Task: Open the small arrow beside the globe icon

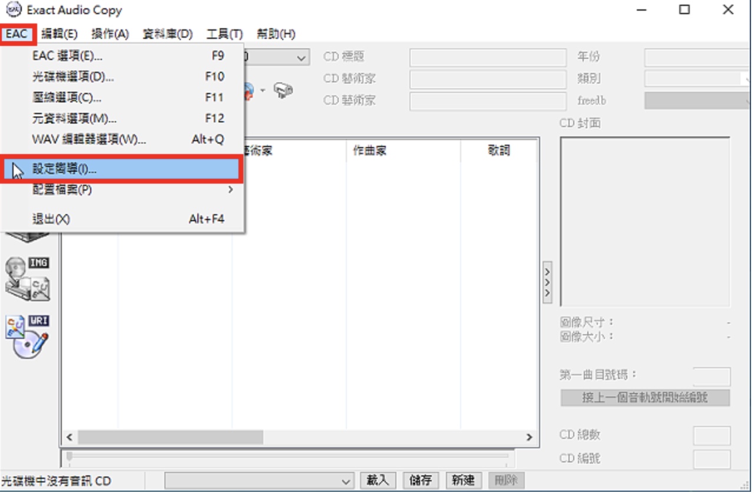Action: (x=263, y=91)
